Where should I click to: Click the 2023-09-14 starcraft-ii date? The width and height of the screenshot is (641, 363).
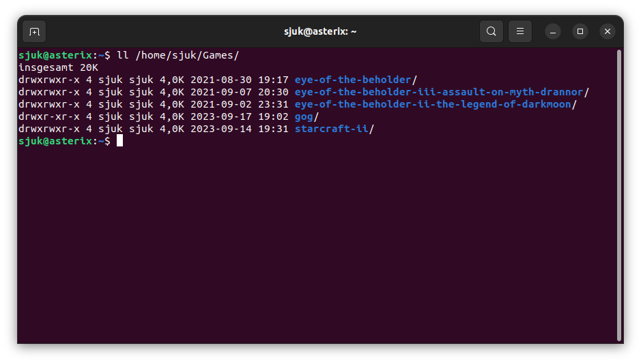coord(221,129)
